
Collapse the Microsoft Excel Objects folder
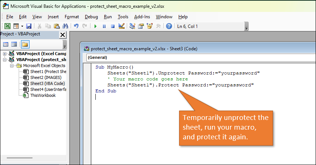[12, 66]
